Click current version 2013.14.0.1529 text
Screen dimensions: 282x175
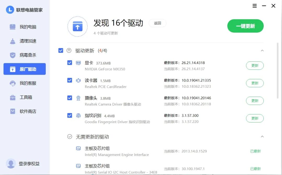194,151
